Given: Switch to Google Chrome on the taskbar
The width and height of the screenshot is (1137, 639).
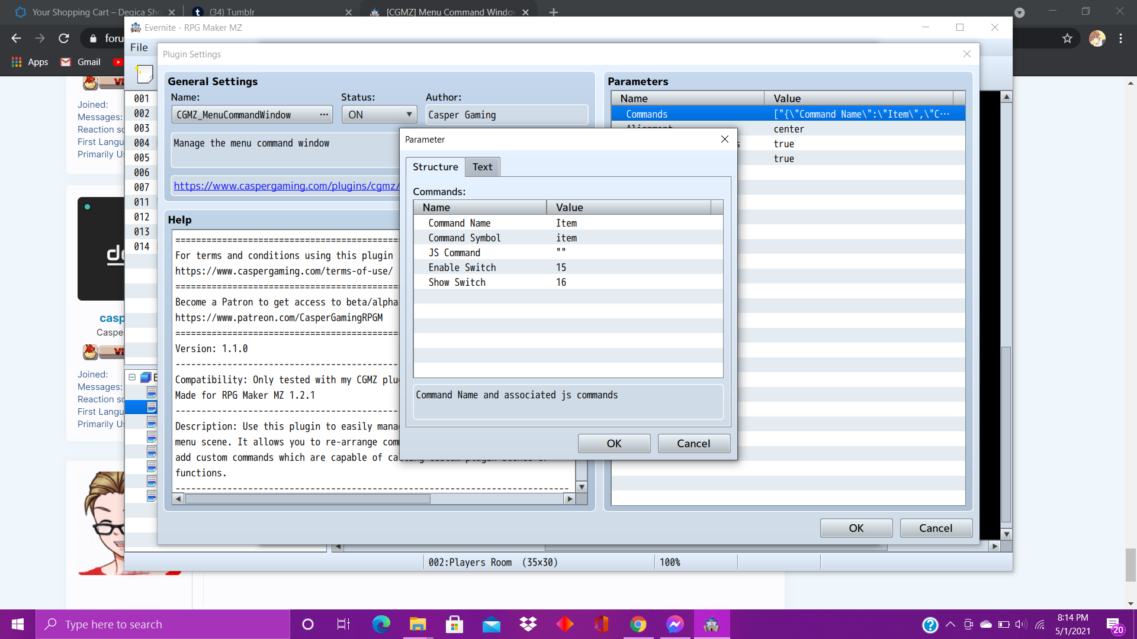Looking at the screenshot, I should [638, 624].
